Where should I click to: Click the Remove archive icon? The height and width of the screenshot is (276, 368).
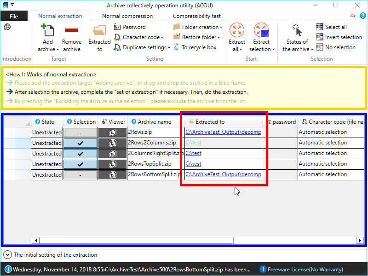[x=72, y=31]
